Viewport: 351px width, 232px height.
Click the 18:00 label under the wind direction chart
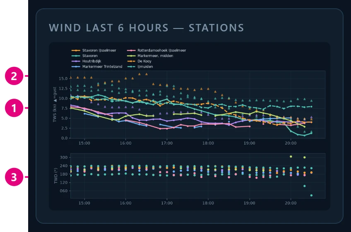(x=208, y=203)
